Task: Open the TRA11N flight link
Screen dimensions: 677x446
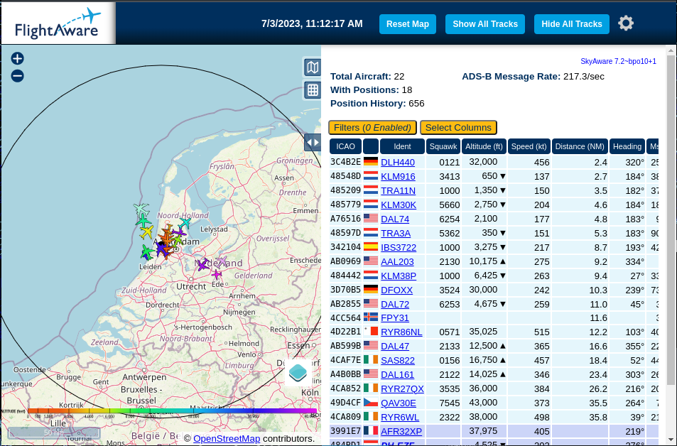Action: tap(398, 191)
